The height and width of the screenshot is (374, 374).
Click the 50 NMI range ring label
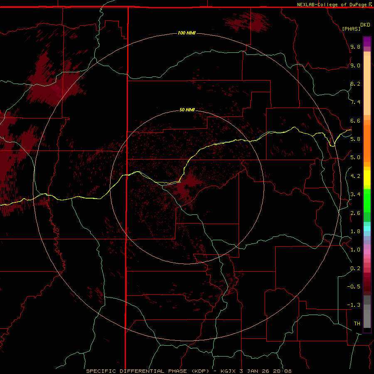click(187, 110)
